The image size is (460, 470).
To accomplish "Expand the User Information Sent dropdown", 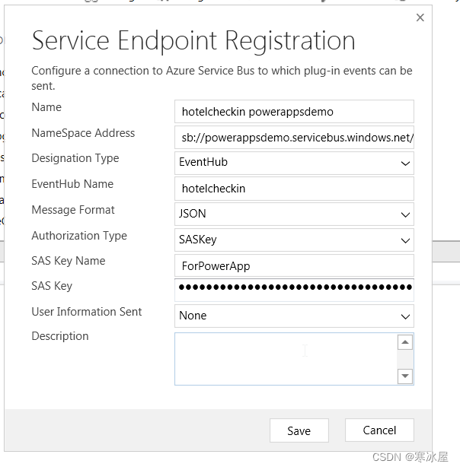I will click(293, 316).
